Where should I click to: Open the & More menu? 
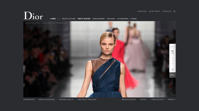(134, 19)
